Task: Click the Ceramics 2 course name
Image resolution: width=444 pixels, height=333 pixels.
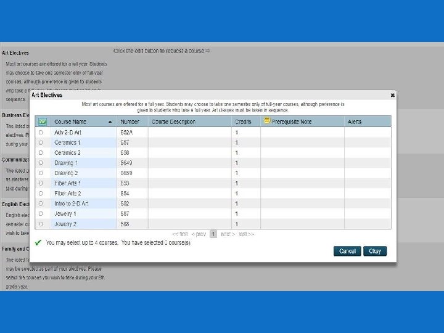Action: pyautogui.click(x=67, y=153)
